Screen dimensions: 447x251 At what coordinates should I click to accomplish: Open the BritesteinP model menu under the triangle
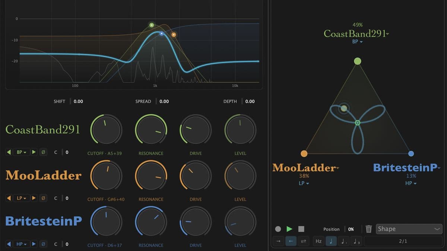tap(407, 168)
